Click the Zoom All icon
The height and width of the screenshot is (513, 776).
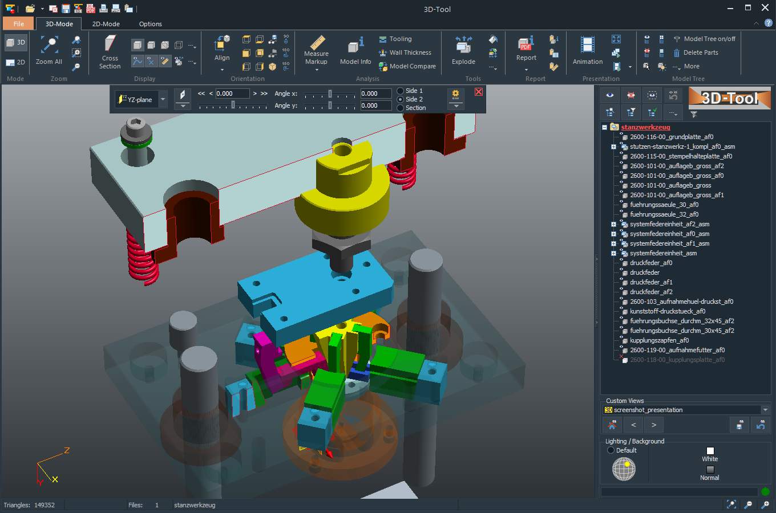48,48
